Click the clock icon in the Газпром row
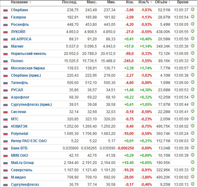Viewport: 197px width, 187px height. (192, 16)
